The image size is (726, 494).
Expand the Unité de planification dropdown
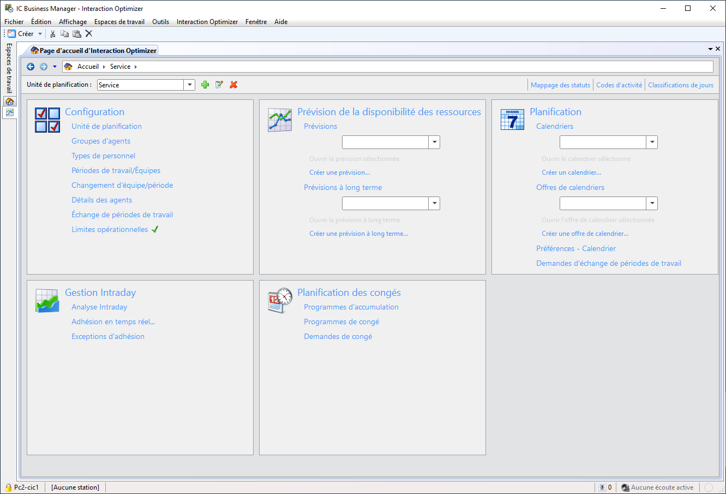[x=189, y=85]
